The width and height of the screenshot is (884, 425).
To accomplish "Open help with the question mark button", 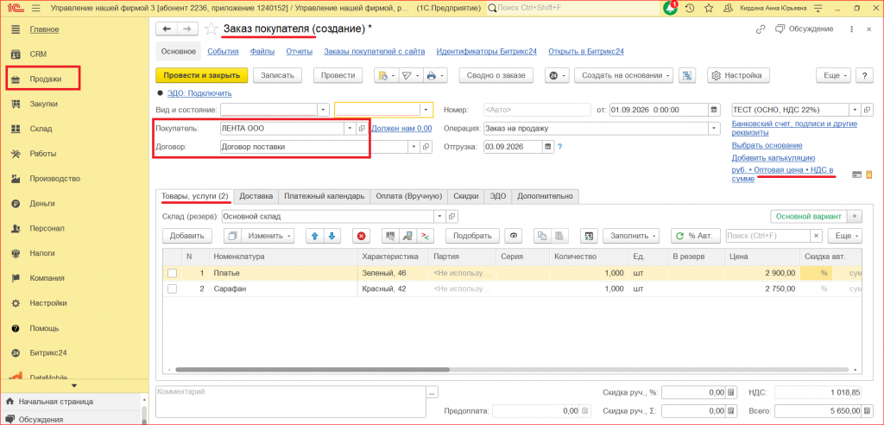I will 864,75.
